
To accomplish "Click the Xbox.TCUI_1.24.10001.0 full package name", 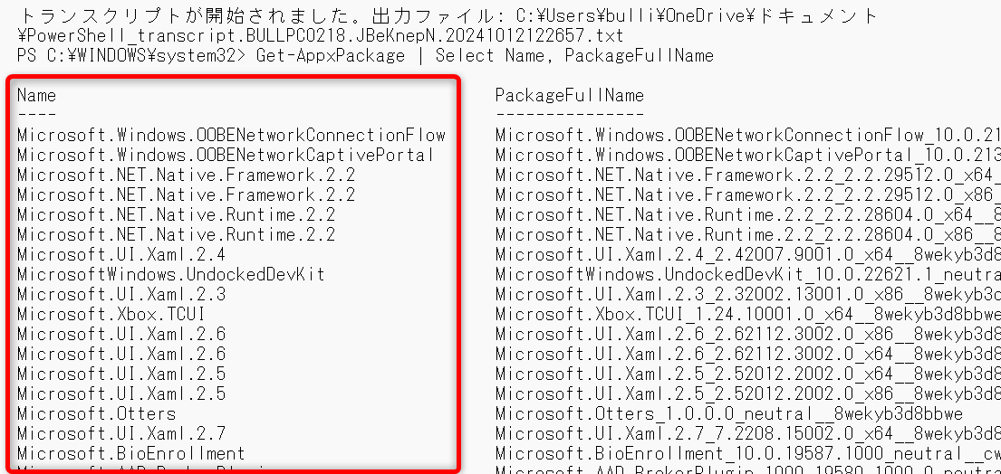I will tap(748, 314).
